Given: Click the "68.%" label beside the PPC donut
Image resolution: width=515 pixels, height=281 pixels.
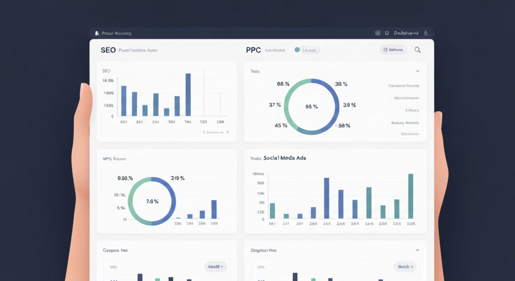Looking at the screenshot, I should coord(283,84).
